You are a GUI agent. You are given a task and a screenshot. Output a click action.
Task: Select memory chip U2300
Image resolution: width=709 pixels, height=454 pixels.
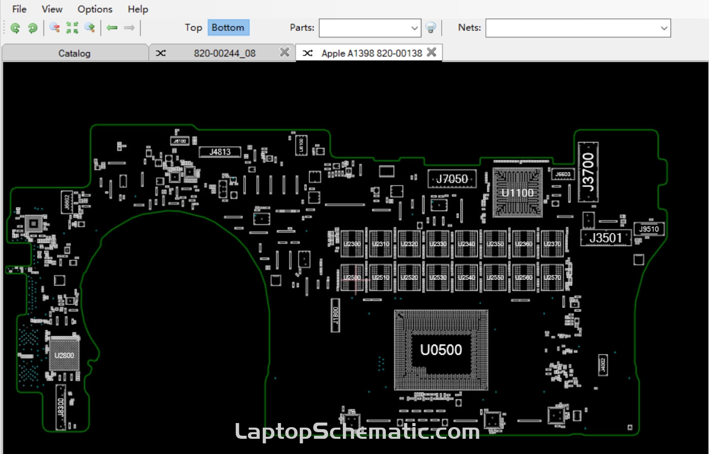coord(352,244)
